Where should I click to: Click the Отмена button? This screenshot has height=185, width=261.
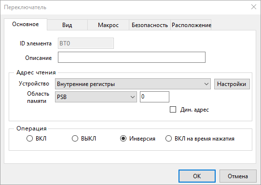pos(238,176)
